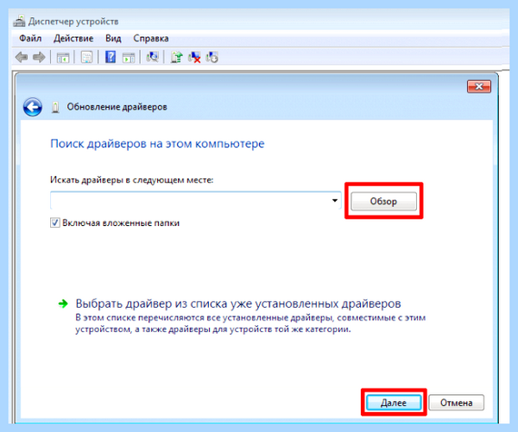Open the Файл menu
518x432 pixels.
pyautogui.click(x=30, y=38)
